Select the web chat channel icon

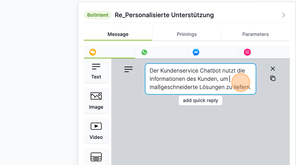92,52
